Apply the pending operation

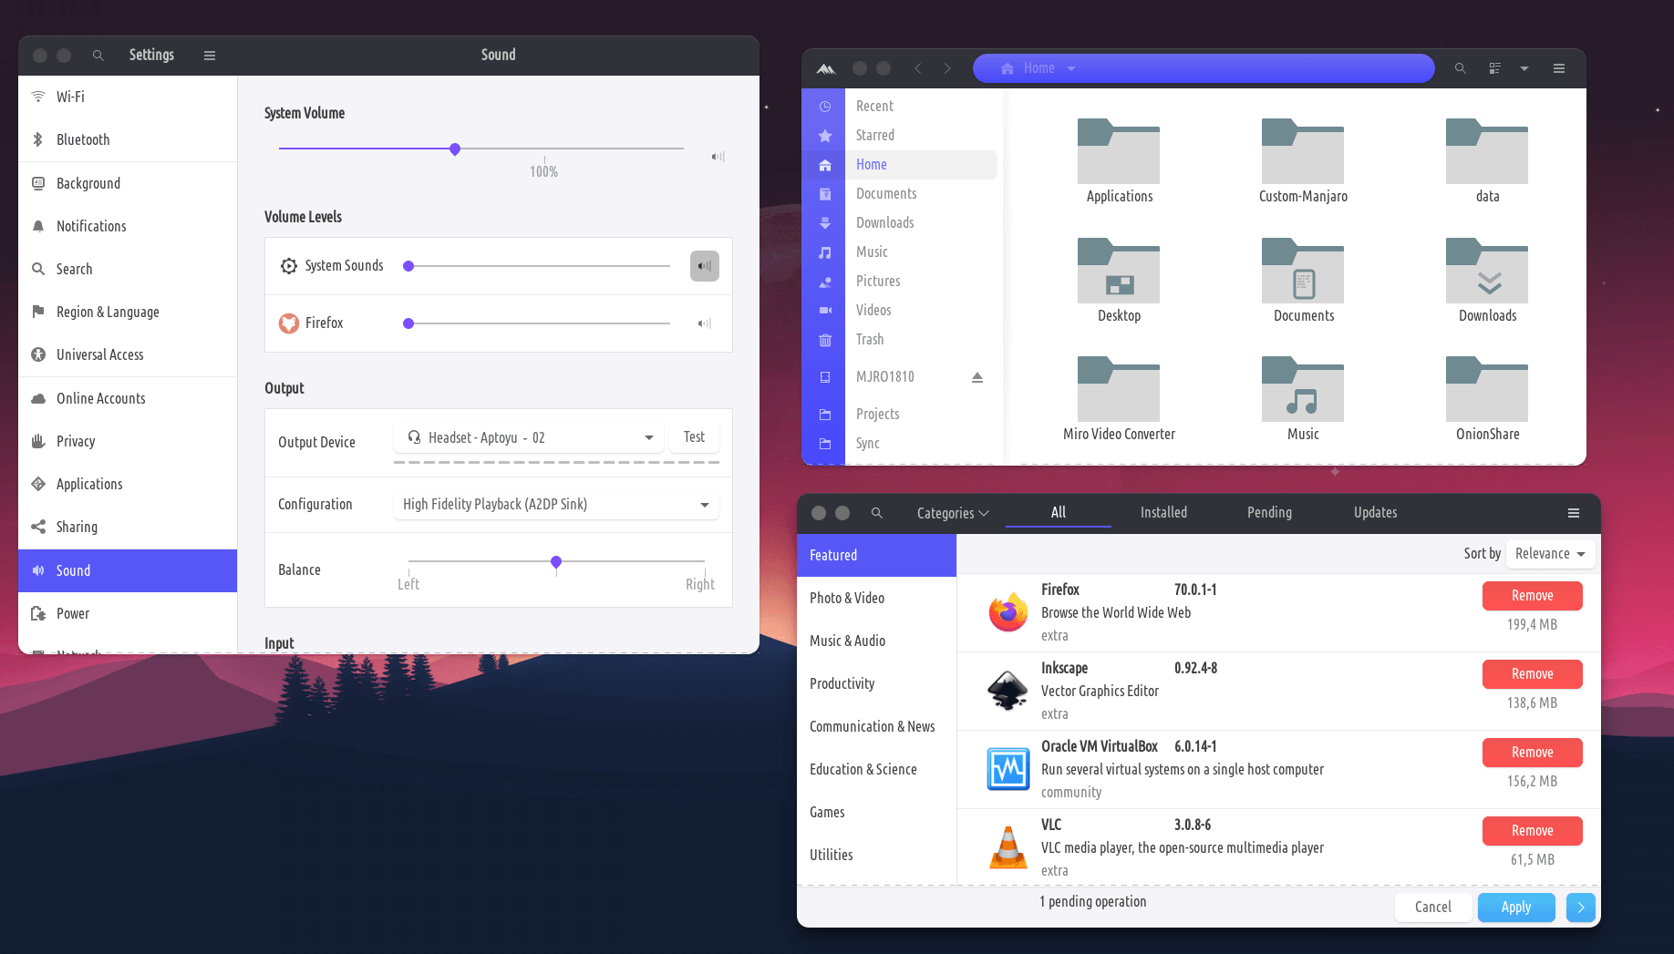click(1515, 908)
